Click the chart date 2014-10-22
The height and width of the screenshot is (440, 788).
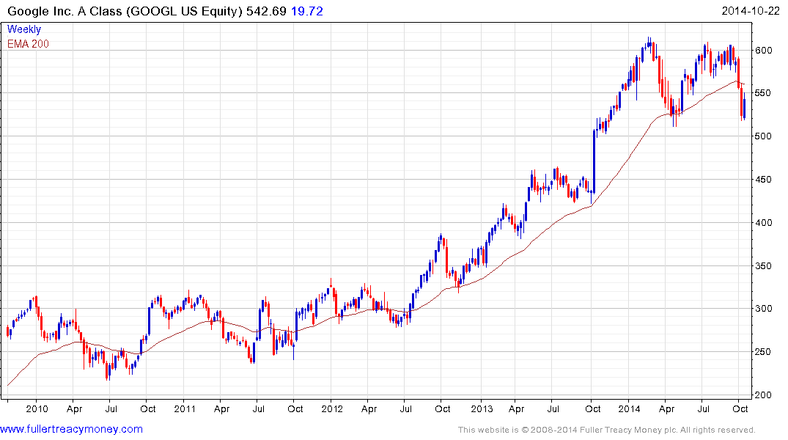coord(751,11)
